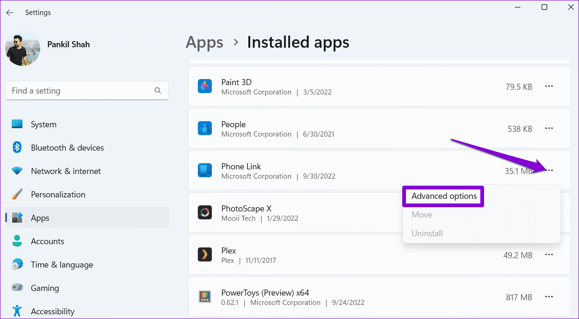Click the Plex app name
Screen dimensions: 579x319
(x=229, y=251)
